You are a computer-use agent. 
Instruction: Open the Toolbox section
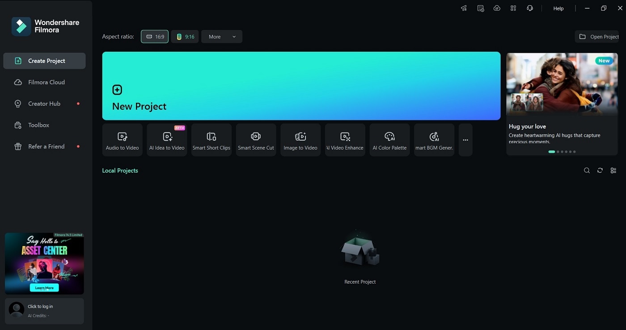(x=44, y=125)
